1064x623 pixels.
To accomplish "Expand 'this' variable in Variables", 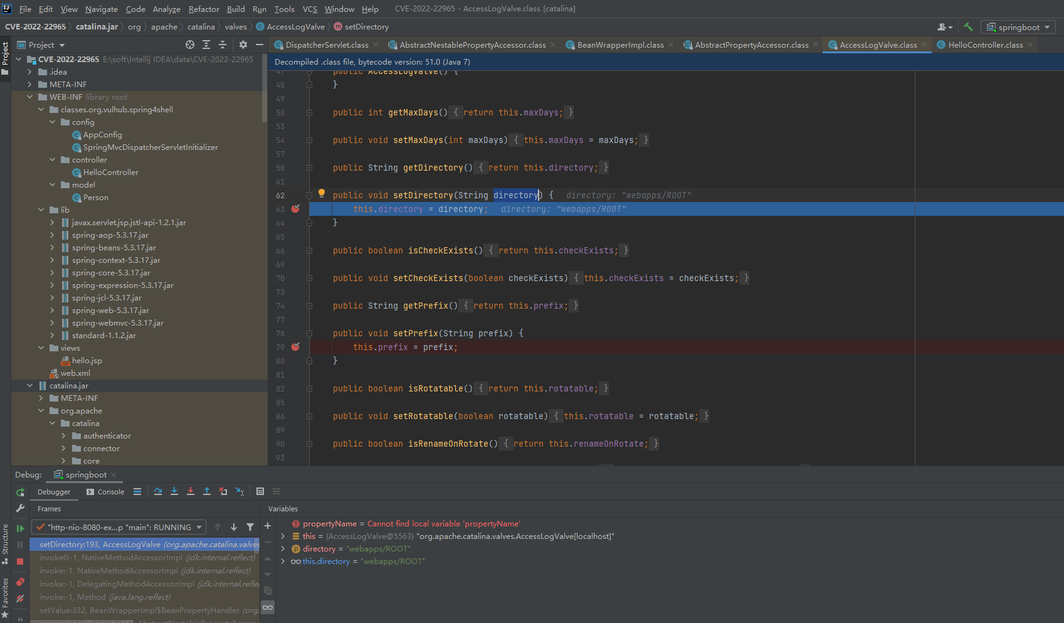I will [283, 536].
